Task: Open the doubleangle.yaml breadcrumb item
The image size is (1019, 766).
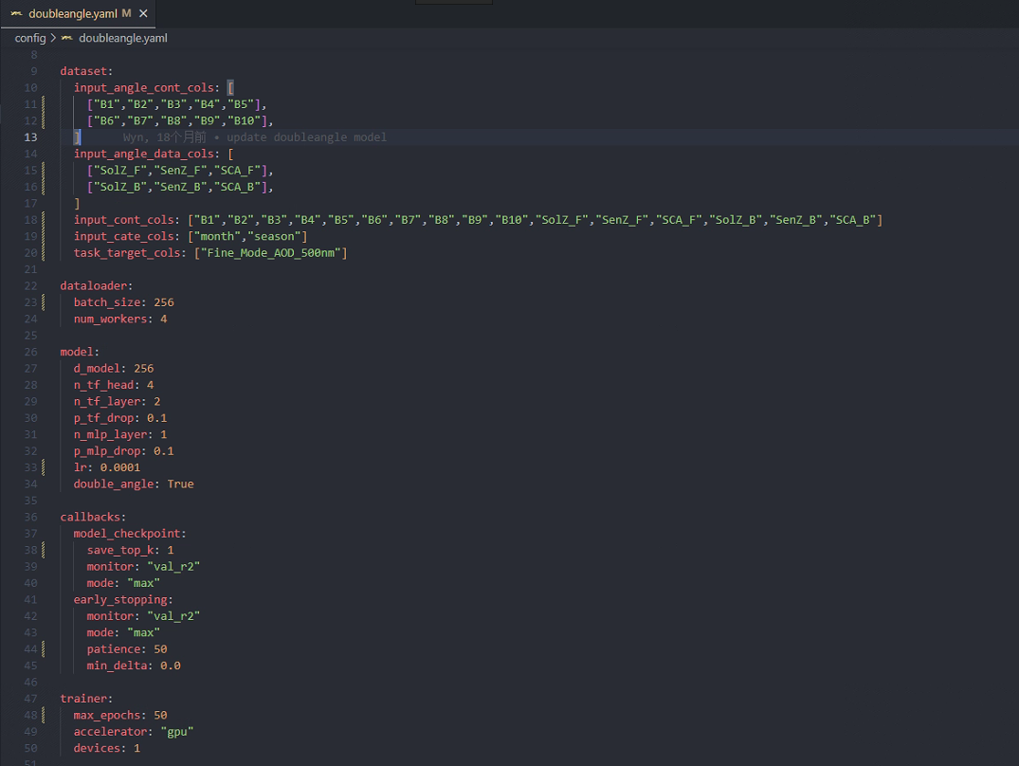Action: click(123, 38)
